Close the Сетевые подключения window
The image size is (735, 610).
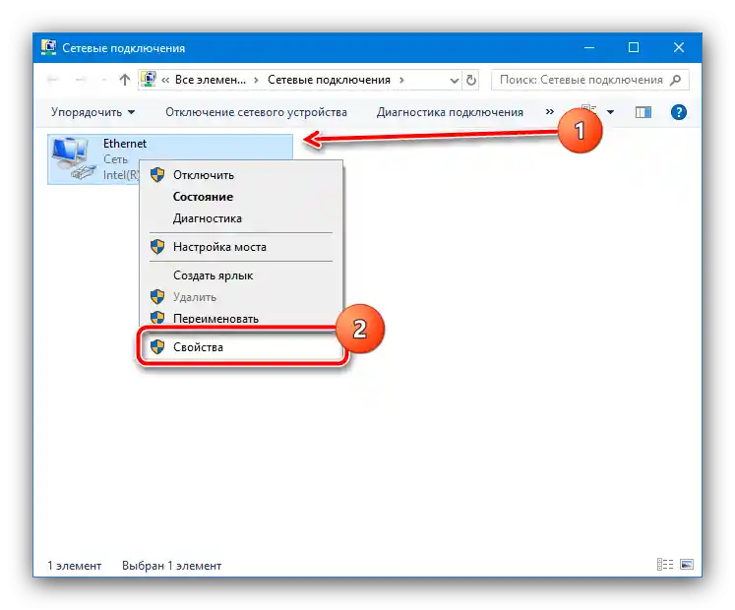(678, 47)
